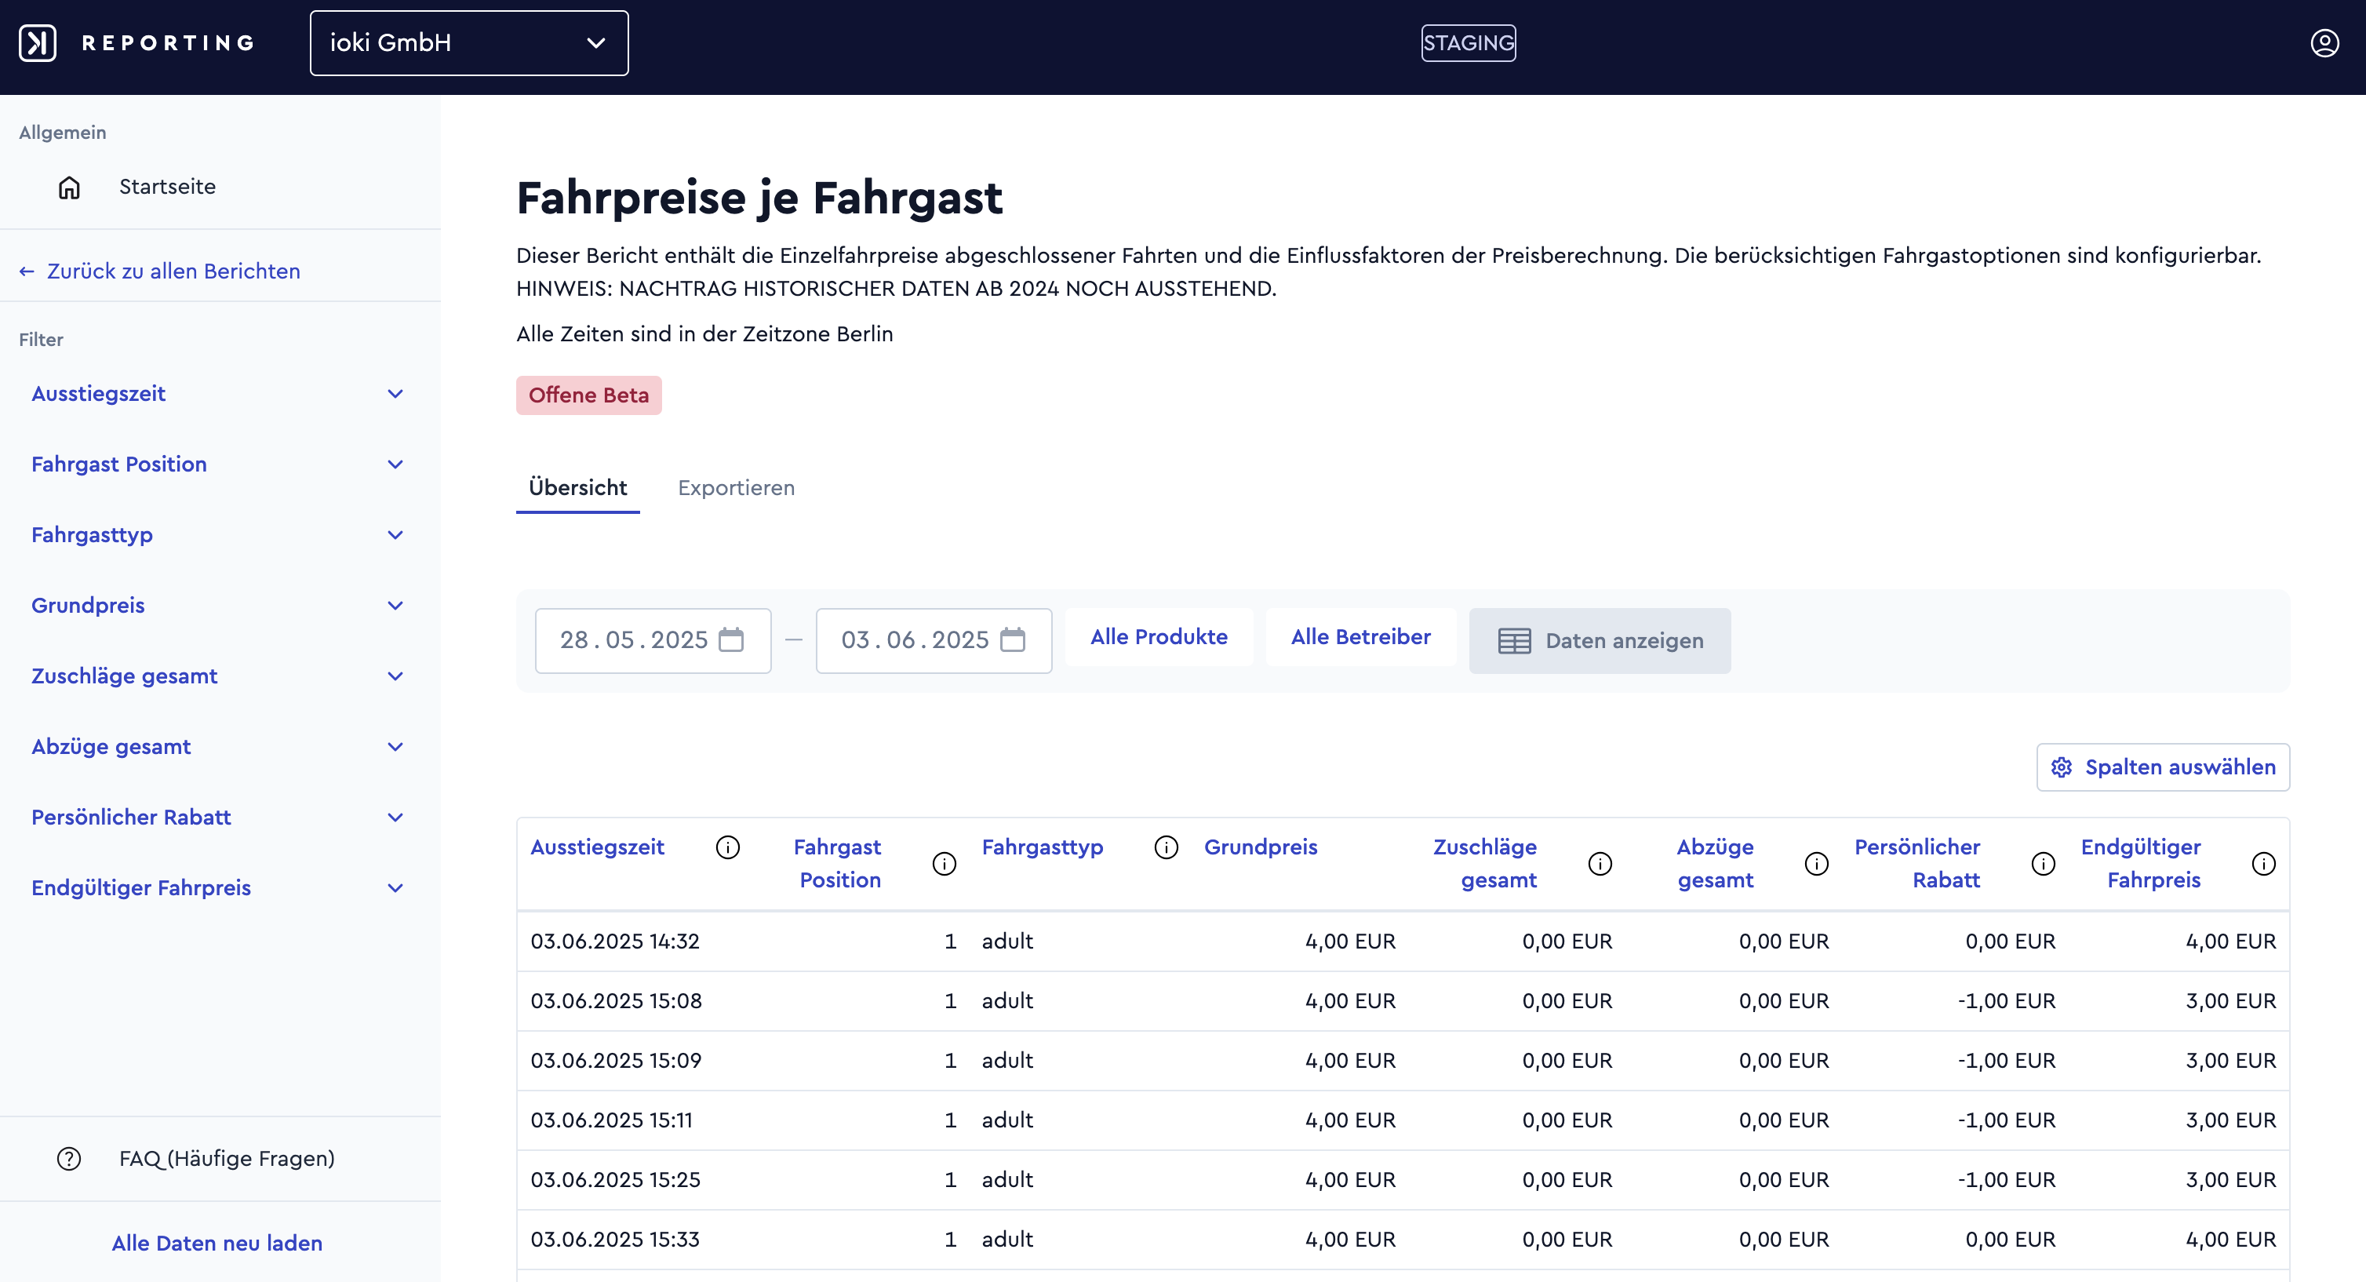Click the Fahrgasttyp column header
Screen dimensions: 2366x1282
(1043, 847)
